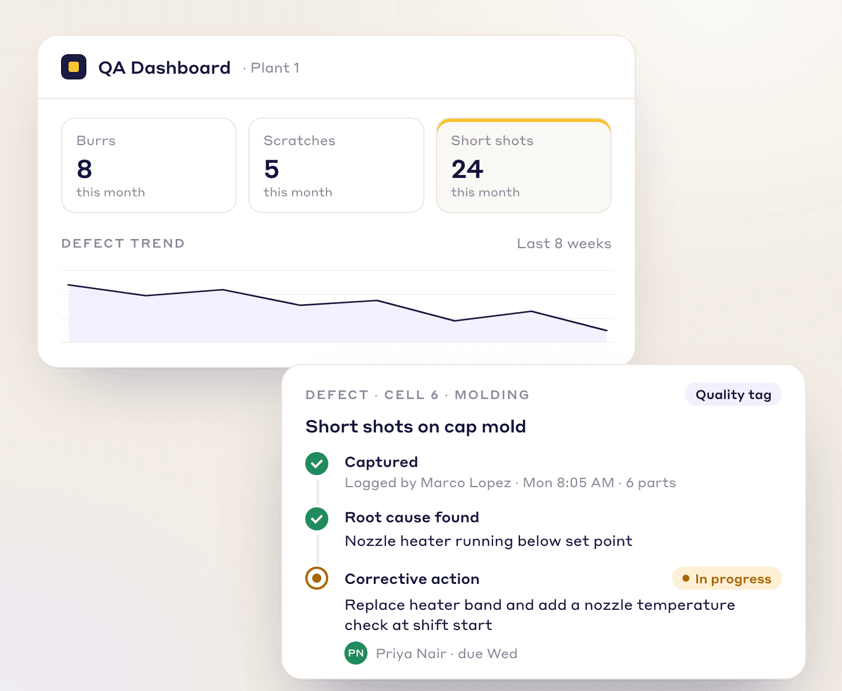Image resolution: width=842 pixels, height=691 pixels.
Task: Open the Burrs stat card
Action: 149,165
